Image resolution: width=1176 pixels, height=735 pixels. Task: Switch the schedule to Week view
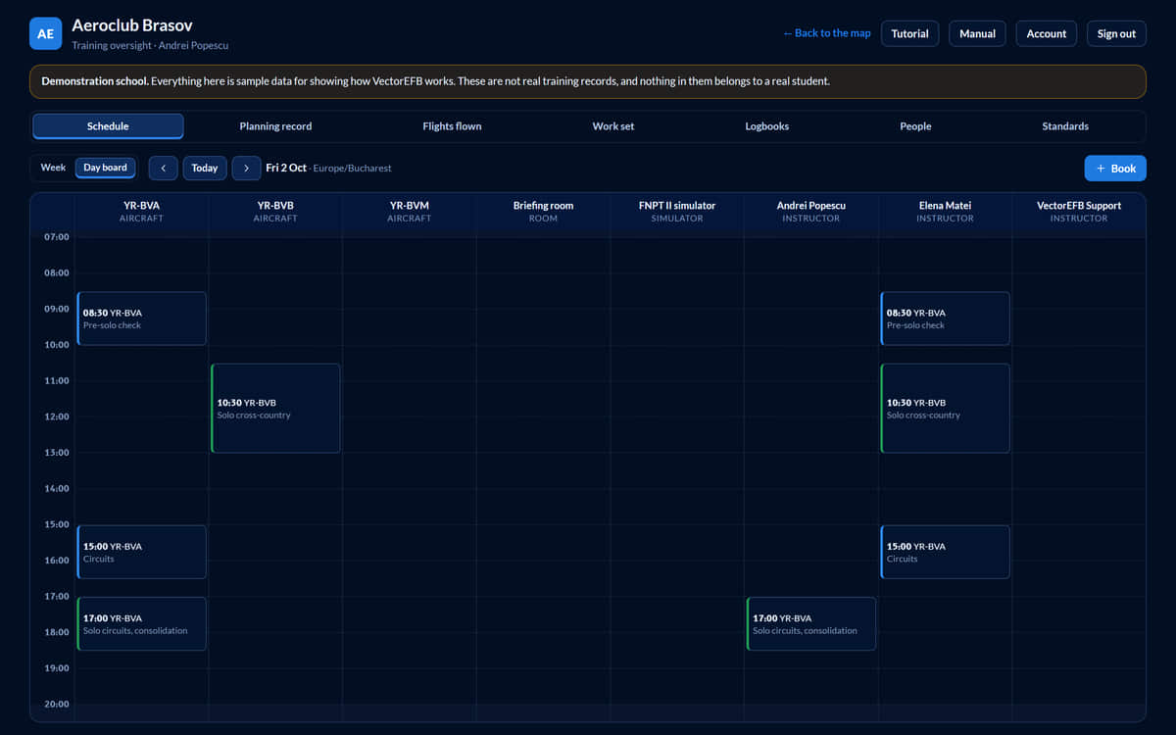[53, 168]
